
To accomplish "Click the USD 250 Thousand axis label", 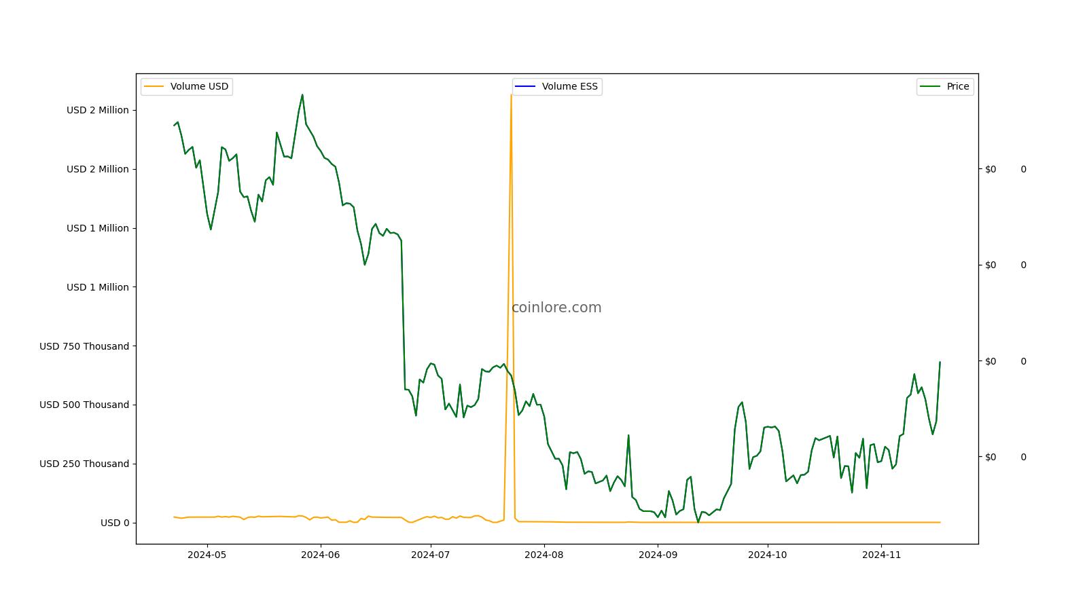I will click(84, 464).
